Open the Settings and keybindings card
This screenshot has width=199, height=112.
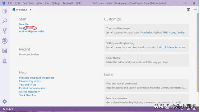[x=146, y=45]
